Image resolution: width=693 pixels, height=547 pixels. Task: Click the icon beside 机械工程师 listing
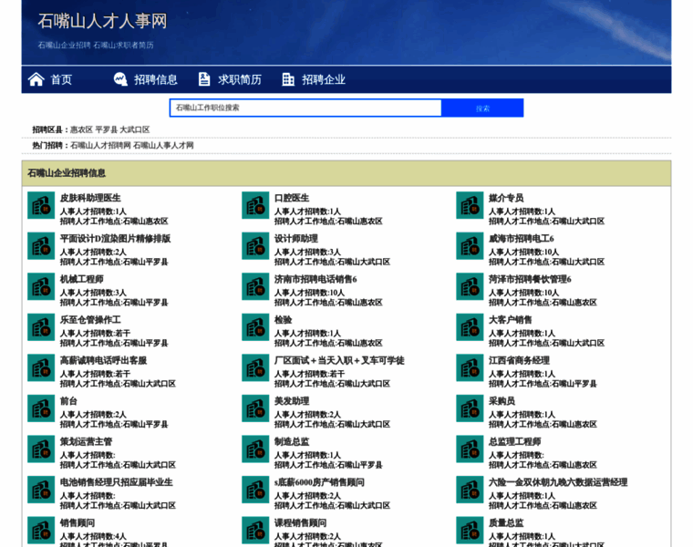pyautogui.click(x=41, y=286)
